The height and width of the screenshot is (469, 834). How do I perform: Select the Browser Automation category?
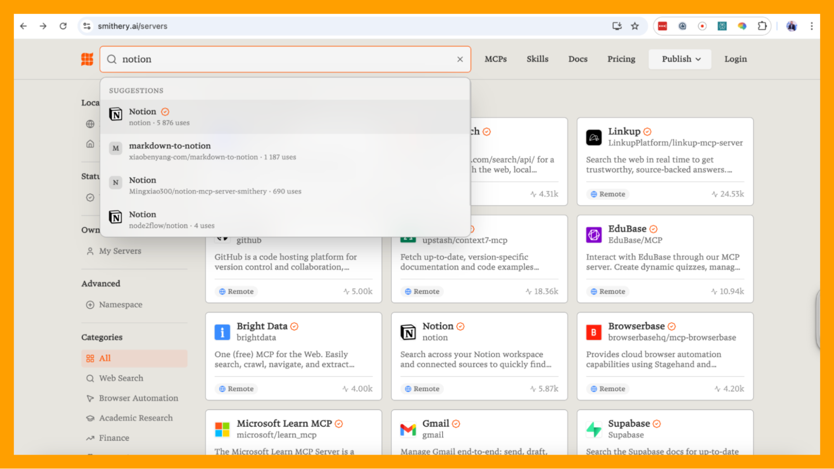(x=138, y=398)
